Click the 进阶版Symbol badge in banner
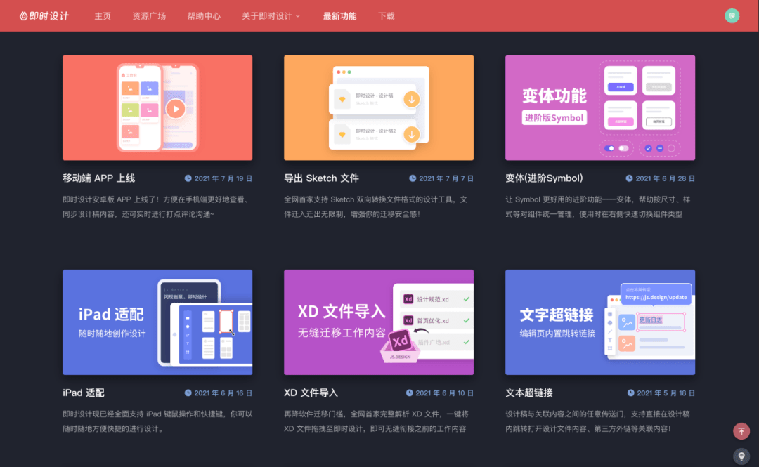Image resolution: width=759 pixels, height=467 pixels. click(554, 117)
